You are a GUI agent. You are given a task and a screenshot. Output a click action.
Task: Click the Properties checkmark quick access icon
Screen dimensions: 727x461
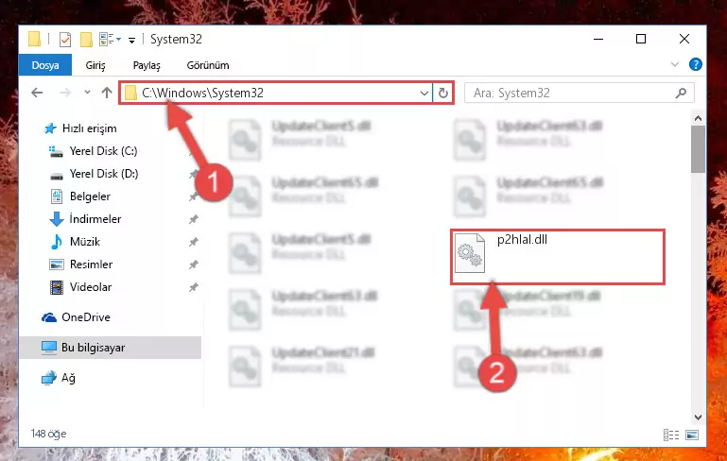65,40
